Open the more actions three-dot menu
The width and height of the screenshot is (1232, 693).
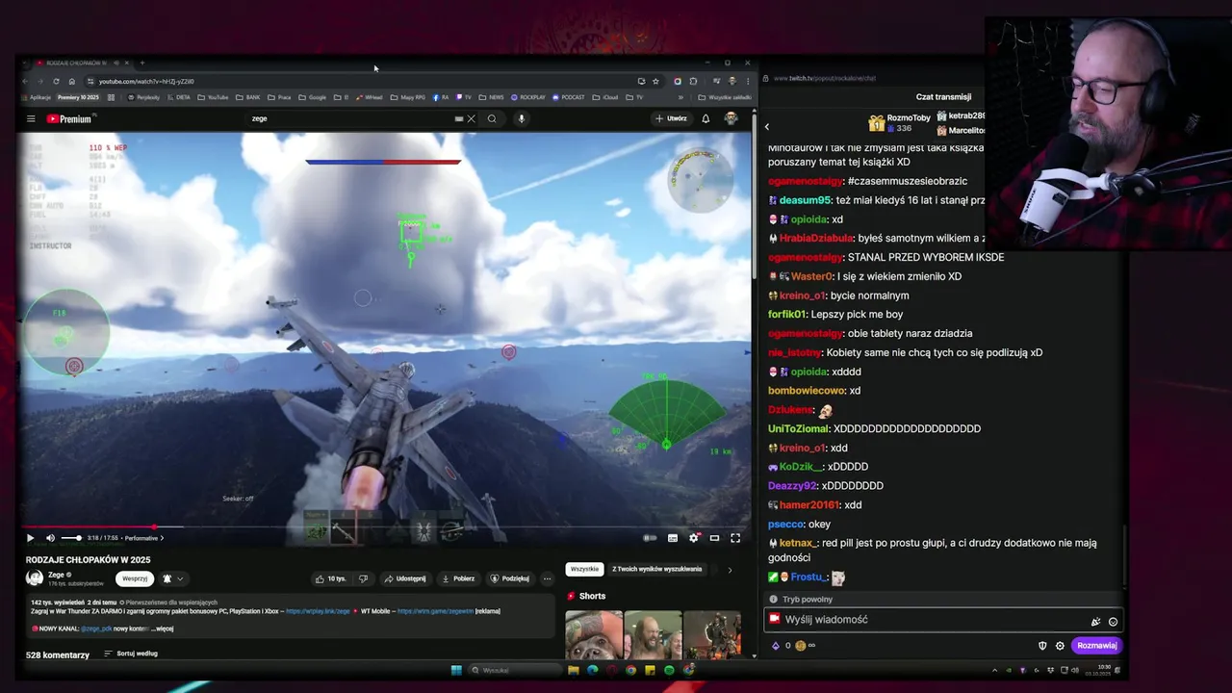pos(547,578)
